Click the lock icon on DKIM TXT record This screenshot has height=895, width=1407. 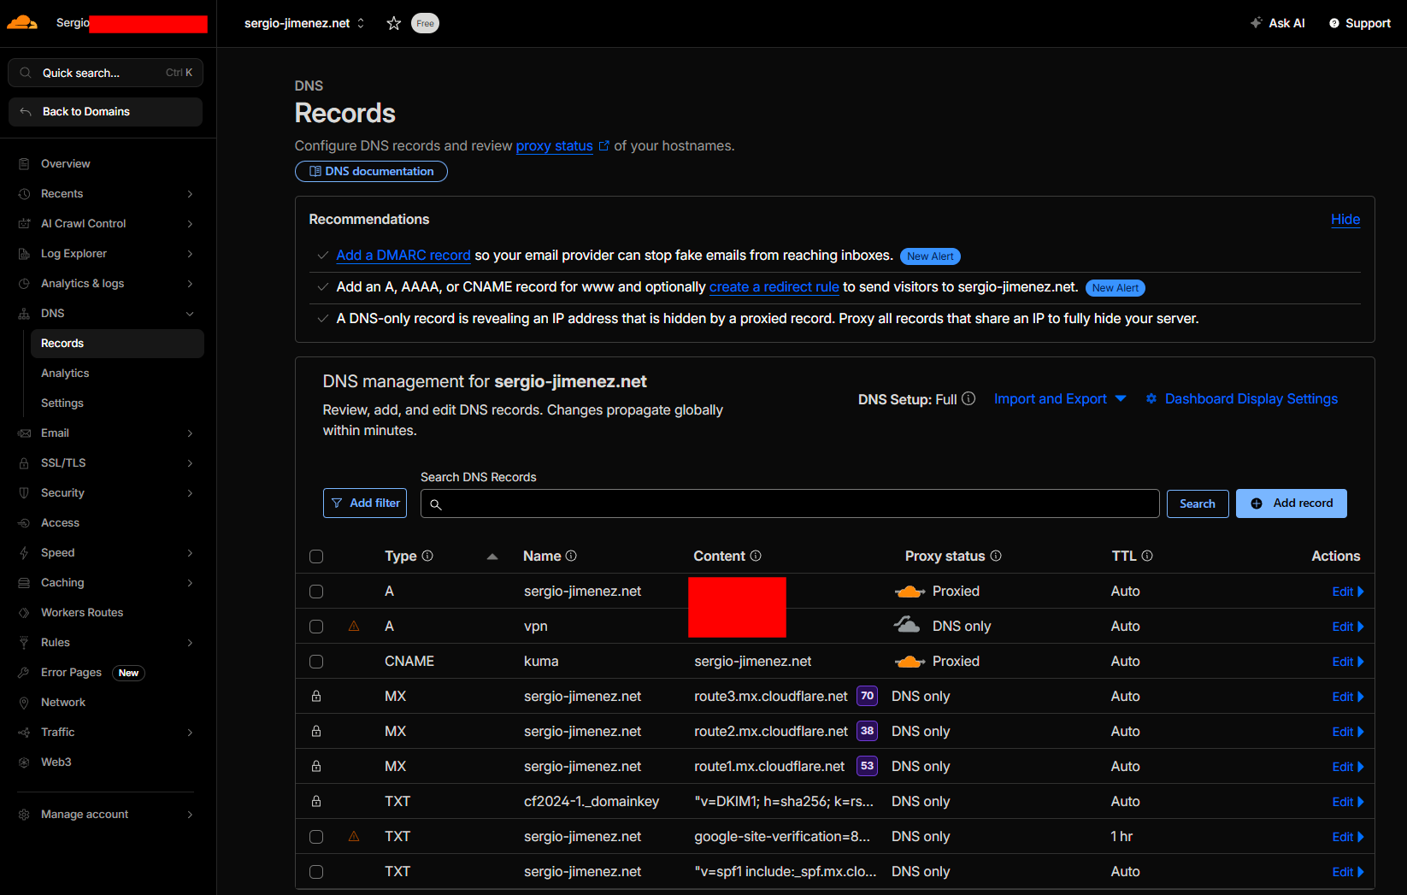pos(316,801)
